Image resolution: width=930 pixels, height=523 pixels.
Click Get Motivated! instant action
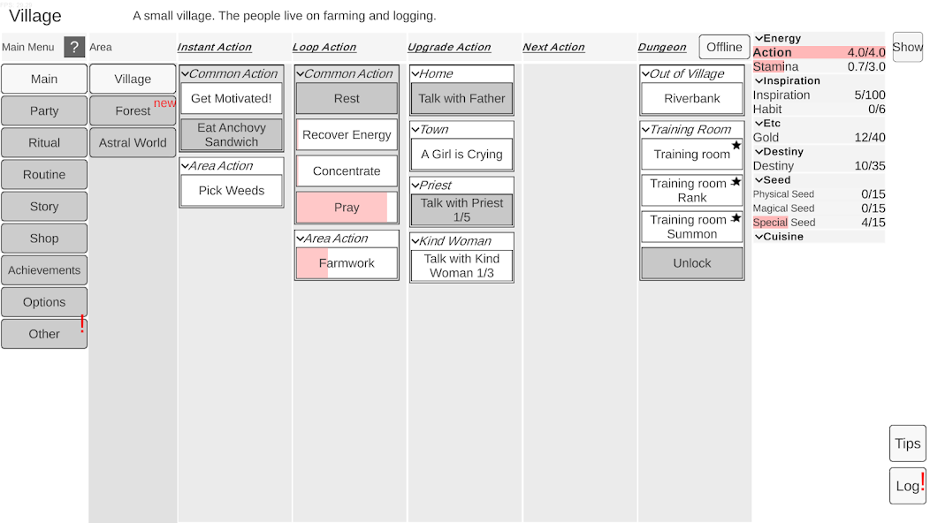[x=232, y=99]
